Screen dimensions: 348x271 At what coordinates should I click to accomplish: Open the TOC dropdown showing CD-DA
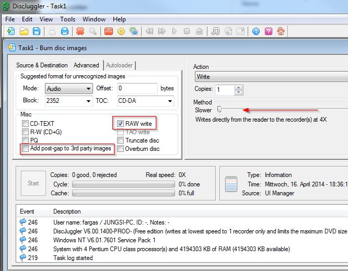pyautogui.click(x=145, y=100)
